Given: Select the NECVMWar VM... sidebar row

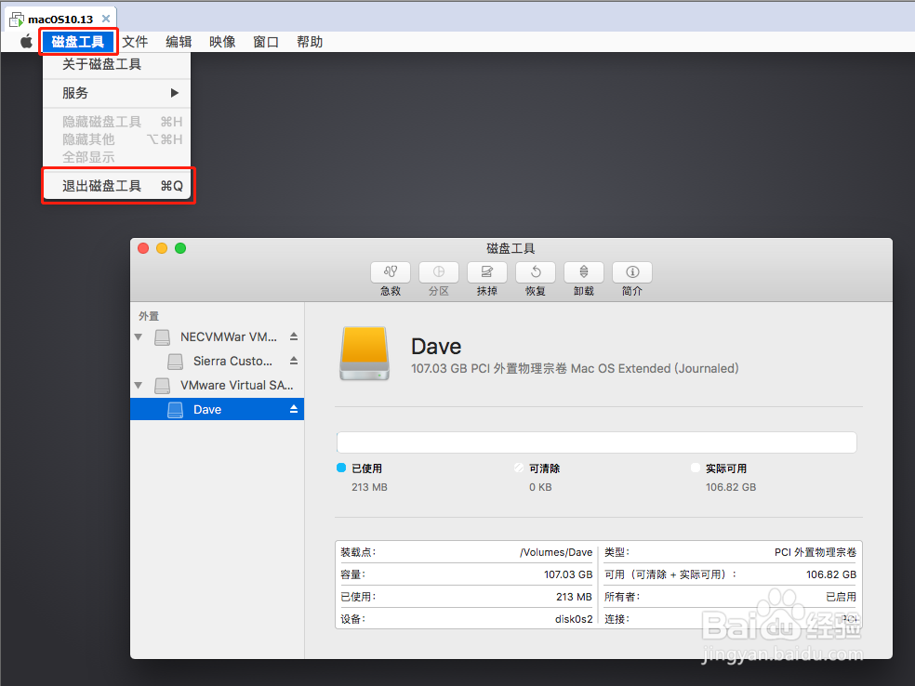Looking at the screenshot, I should coord(217,336).
